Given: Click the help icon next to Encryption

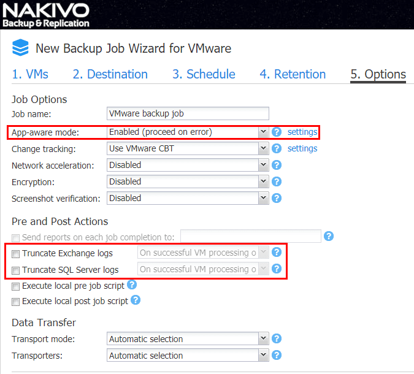Looking at the screenshot, I should pos(277,181).
